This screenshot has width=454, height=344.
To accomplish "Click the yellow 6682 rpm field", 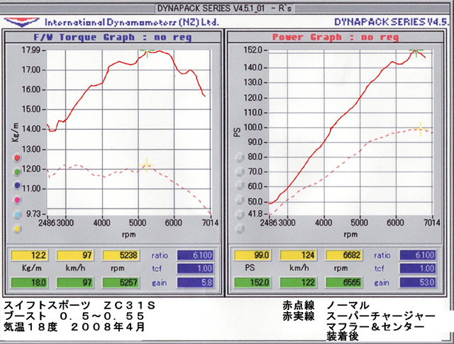I will click(343, 255).
